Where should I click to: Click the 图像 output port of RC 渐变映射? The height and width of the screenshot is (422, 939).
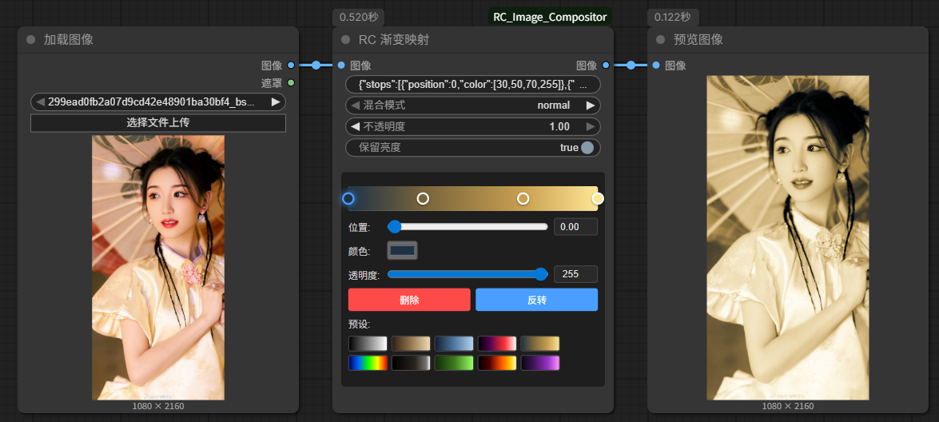click(606, 66)
